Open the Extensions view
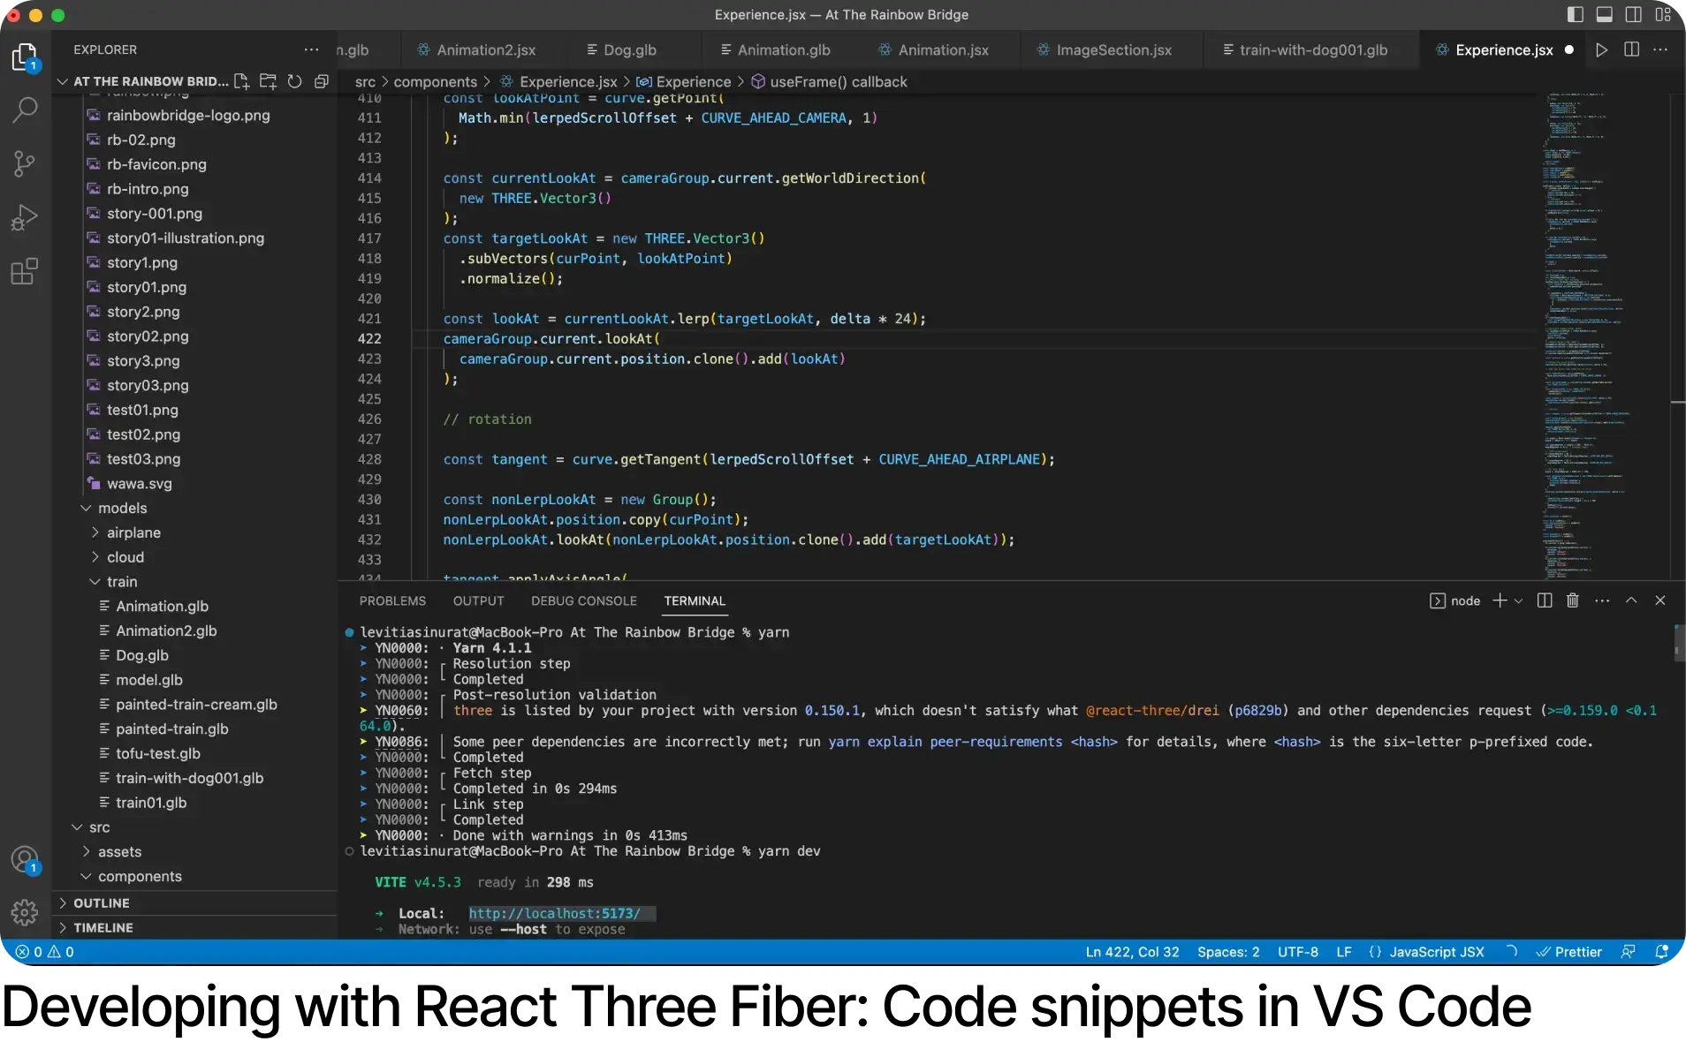This screenshot has height=1042, width=1686. click(x=25, y=271)
